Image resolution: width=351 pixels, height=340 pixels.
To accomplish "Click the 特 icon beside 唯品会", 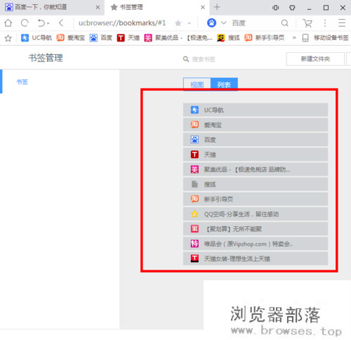I will click(x=194, y=244).
